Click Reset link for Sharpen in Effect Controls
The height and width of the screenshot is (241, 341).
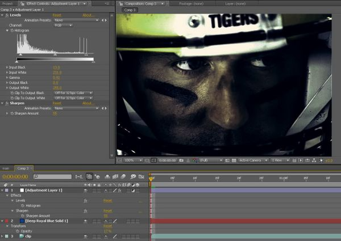[x=57, y=103]
